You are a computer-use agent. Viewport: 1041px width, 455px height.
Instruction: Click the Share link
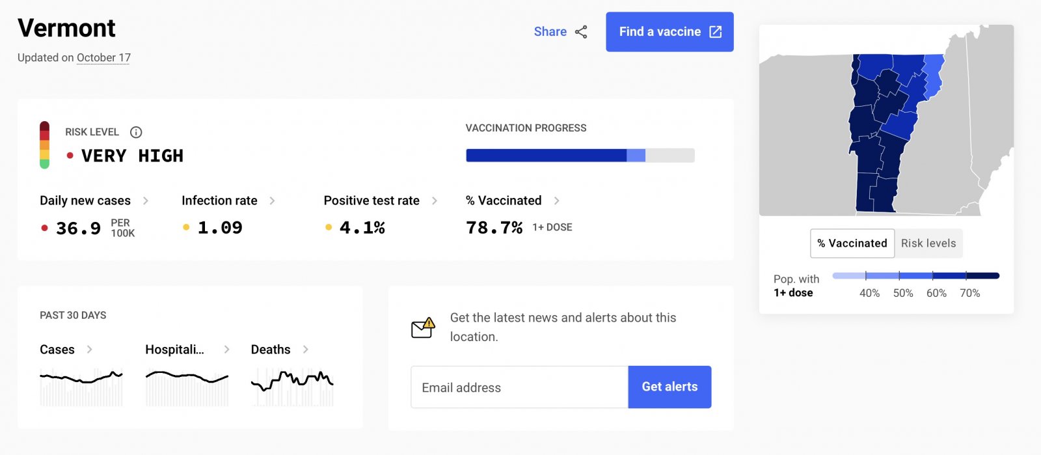coord(550,32)
